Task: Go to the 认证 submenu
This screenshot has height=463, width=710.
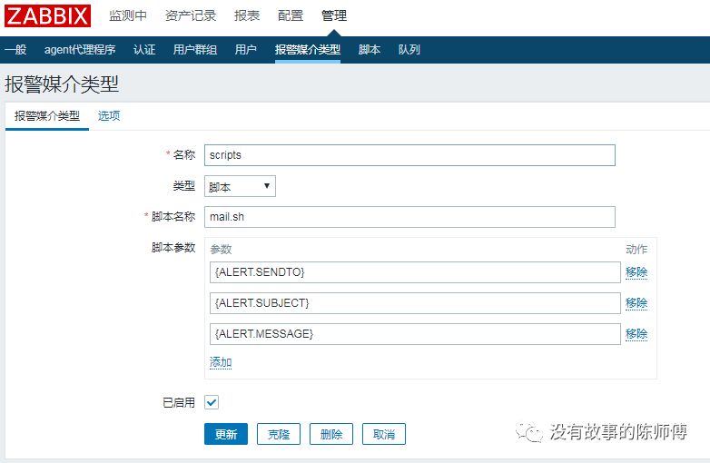Action: click(144, 49)
